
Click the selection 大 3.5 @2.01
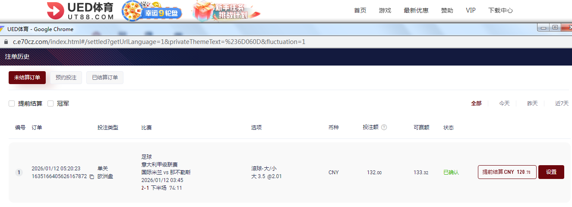click(266, 176)
